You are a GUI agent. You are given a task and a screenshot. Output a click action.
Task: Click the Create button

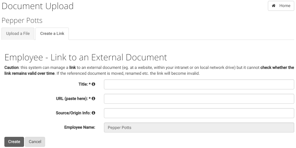14,142
